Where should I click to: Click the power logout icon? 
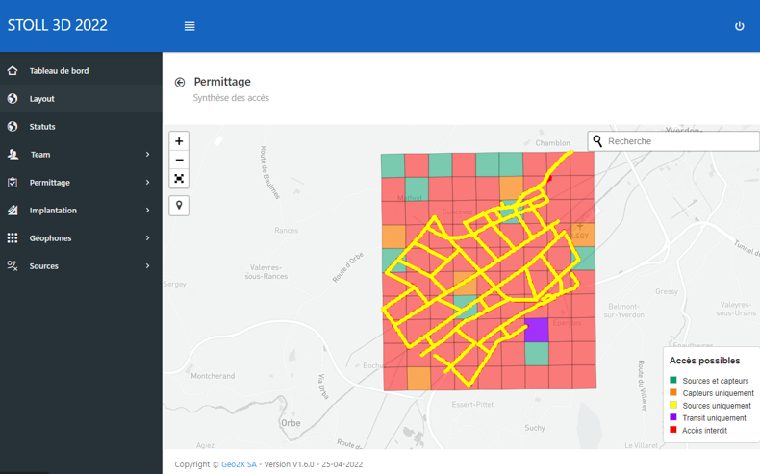(x=739, y=26)
